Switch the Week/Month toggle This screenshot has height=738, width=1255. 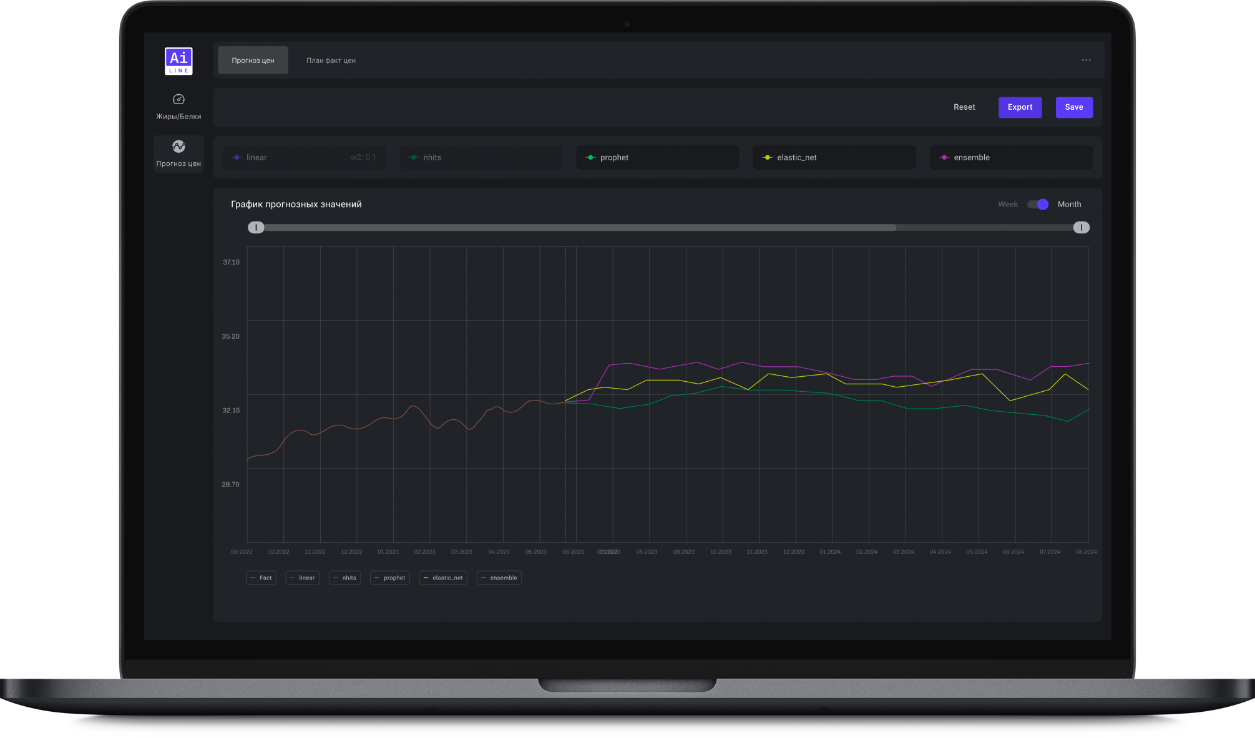coord(1038,205)
